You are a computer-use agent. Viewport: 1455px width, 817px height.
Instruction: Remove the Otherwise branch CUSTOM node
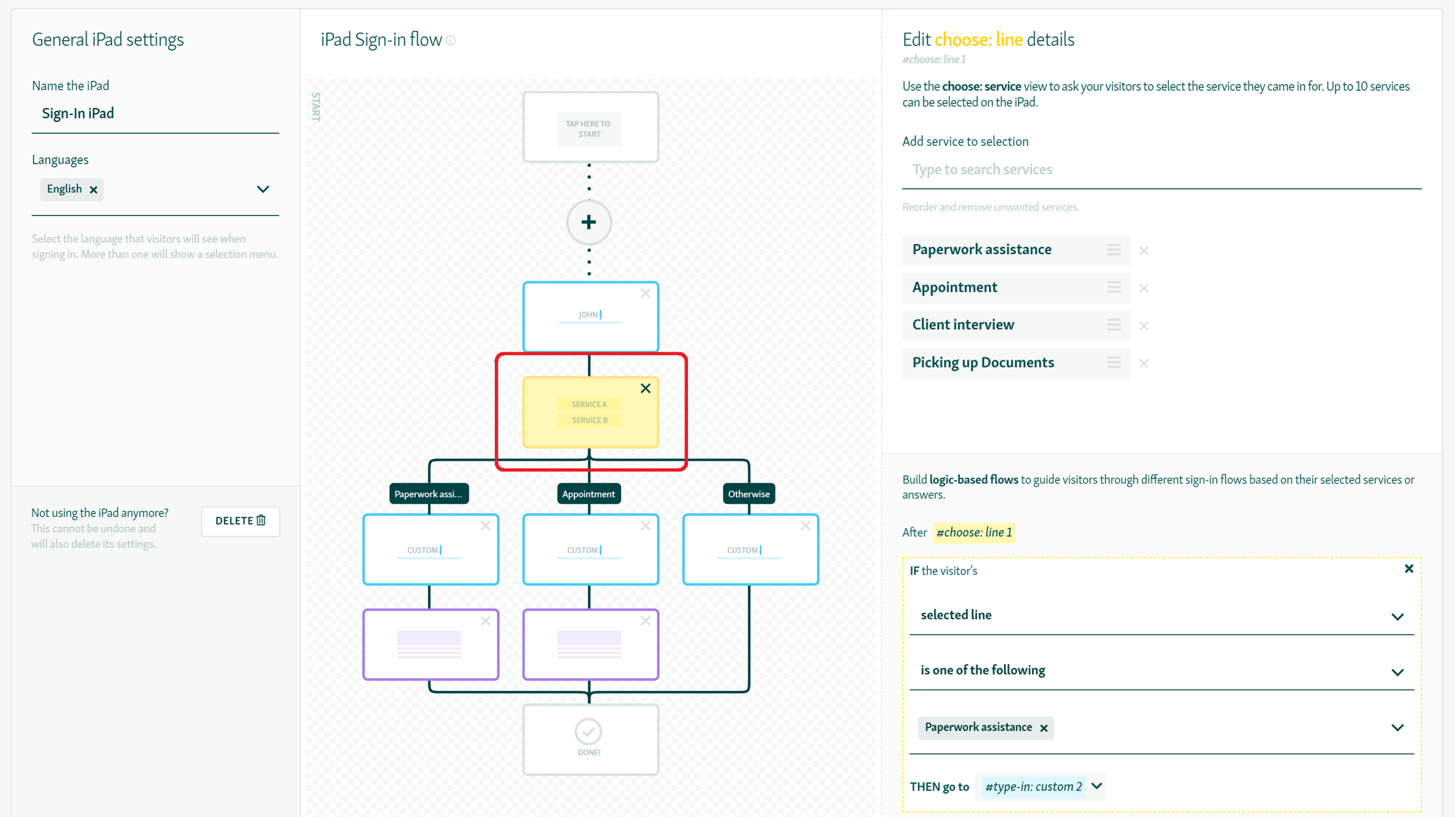pyautogui.click(x=805, y=525)
